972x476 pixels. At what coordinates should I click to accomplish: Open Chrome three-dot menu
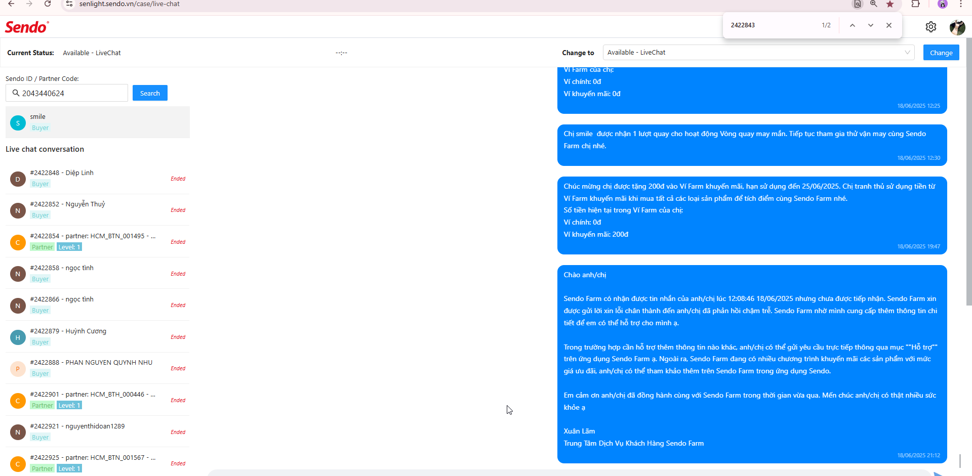(x=960, y=4)
